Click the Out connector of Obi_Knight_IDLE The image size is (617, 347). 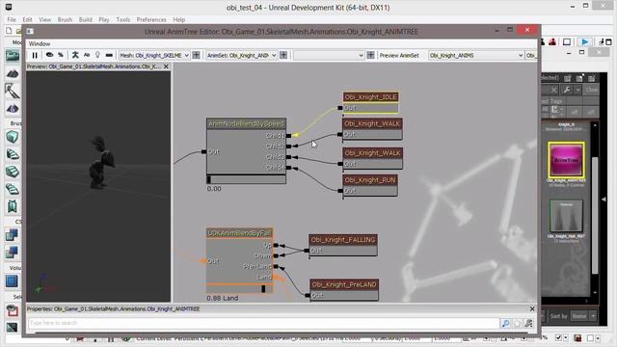point(340,108)
